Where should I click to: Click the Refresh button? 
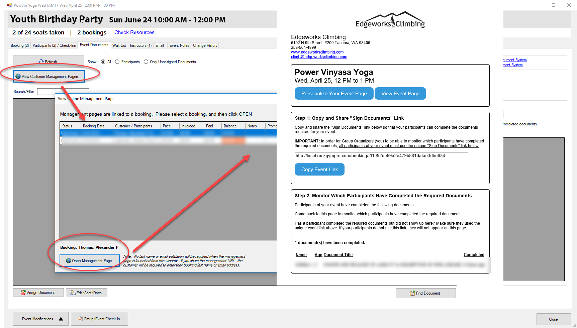[x=49, y=62]
